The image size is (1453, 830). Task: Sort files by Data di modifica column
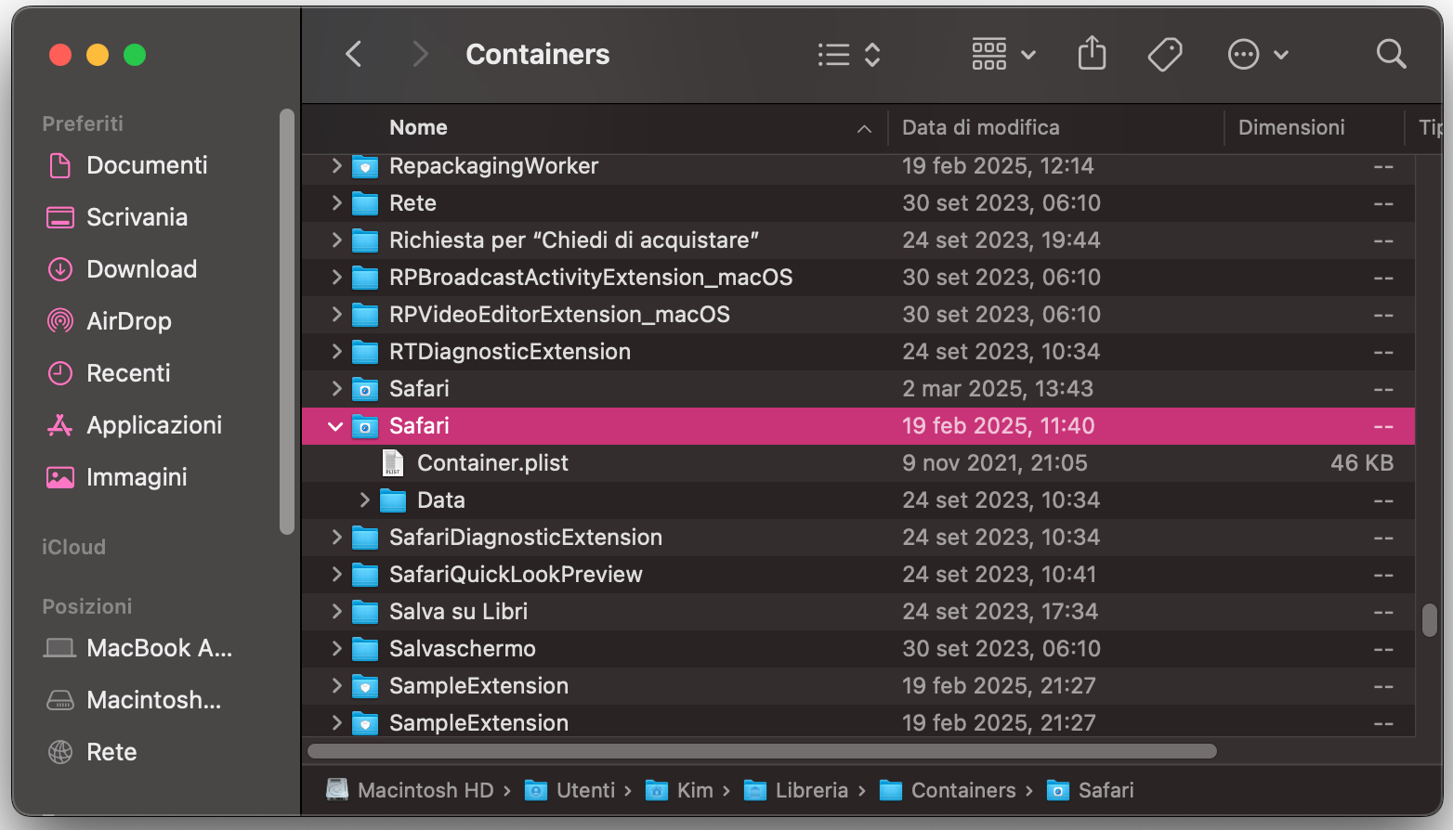point(980,127)
